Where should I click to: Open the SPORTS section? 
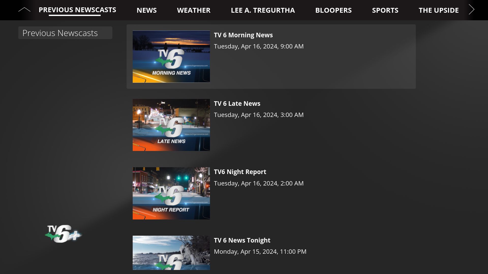385,10
